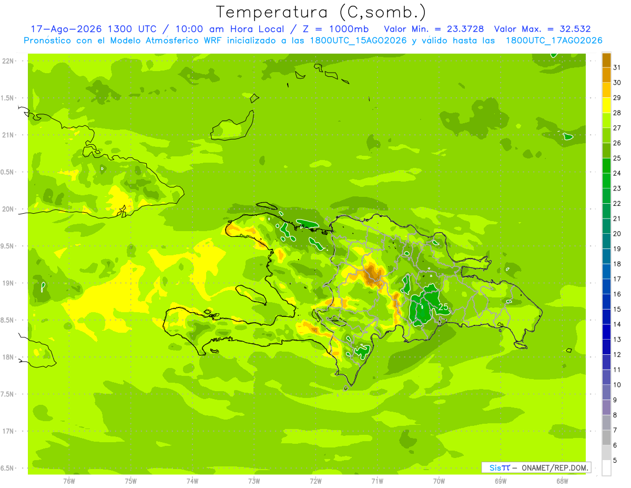Click the '25' contour label on the map
This screenshot has width=631, height=488.
[x=443, y=307]
